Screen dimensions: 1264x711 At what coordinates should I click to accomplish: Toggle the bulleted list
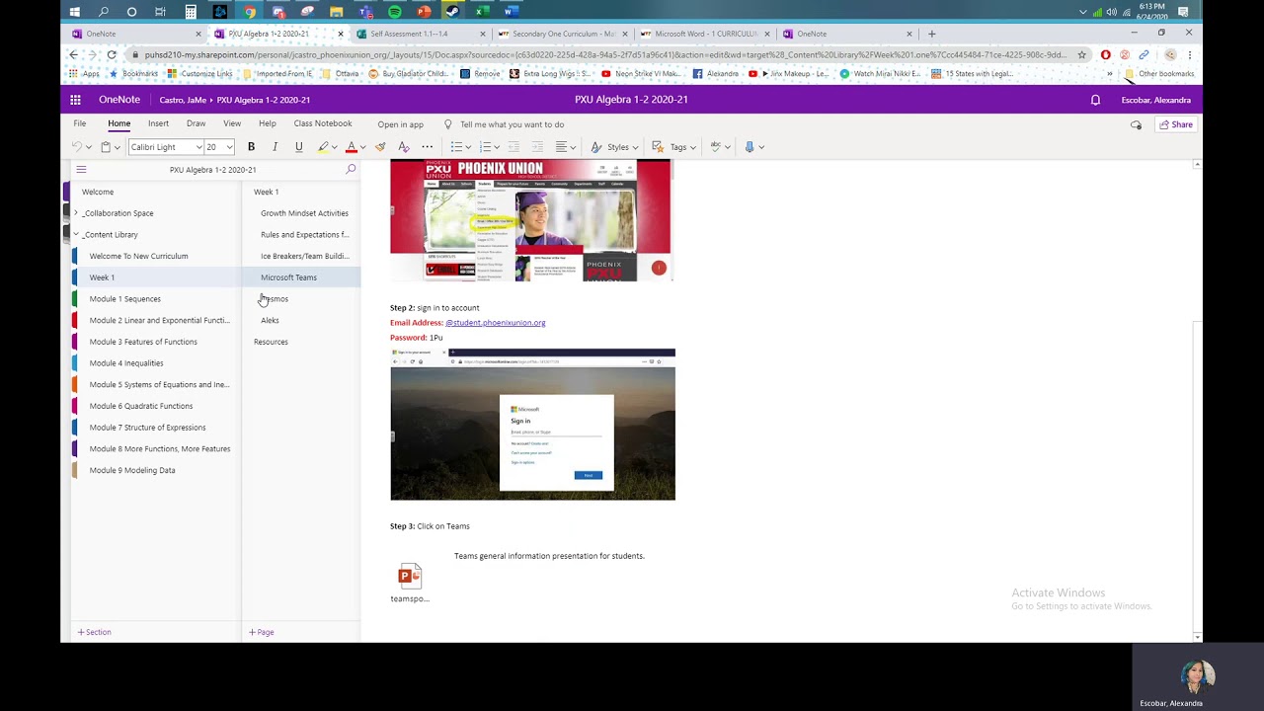point(456,147)
